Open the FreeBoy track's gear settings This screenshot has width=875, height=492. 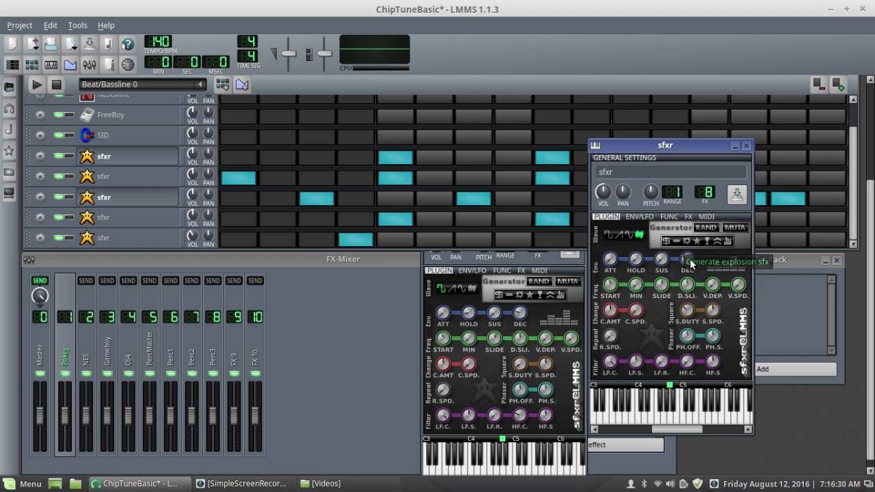[x=40, y=115]
